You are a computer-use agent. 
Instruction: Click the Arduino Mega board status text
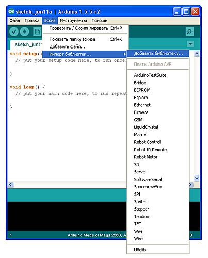click(x=97, y=235)
